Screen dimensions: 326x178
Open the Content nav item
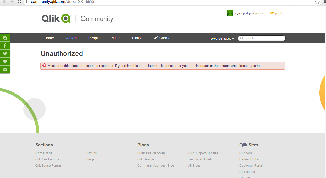(71, 38)
